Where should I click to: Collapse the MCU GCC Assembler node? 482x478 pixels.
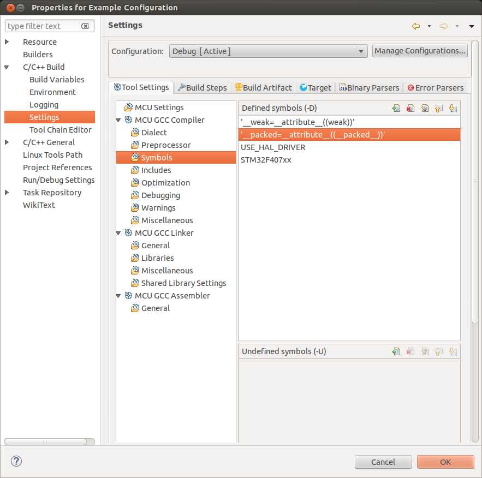pos(118,296)
